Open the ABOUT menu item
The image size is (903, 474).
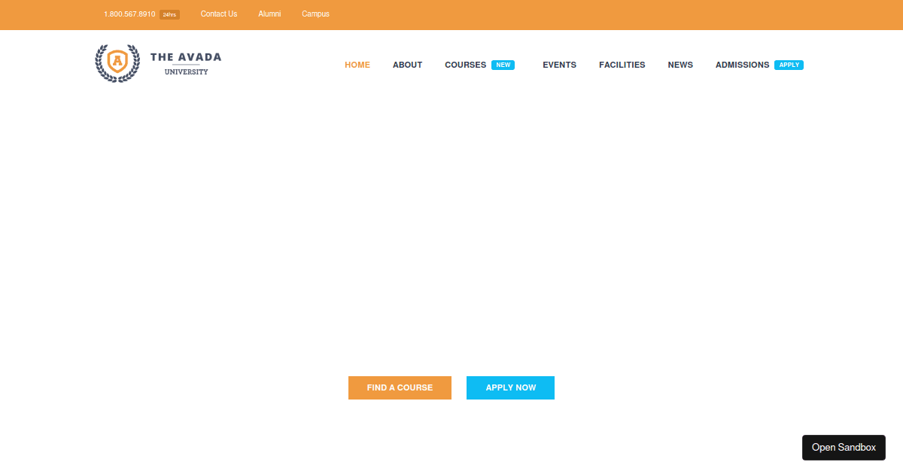point(407,65)
